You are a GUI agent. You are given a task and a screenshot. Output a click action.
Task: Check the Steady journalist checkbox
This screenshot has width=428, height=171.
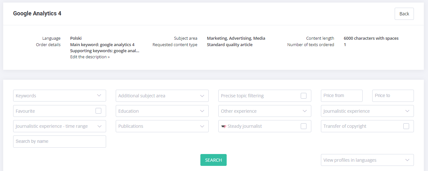(304, 126)
